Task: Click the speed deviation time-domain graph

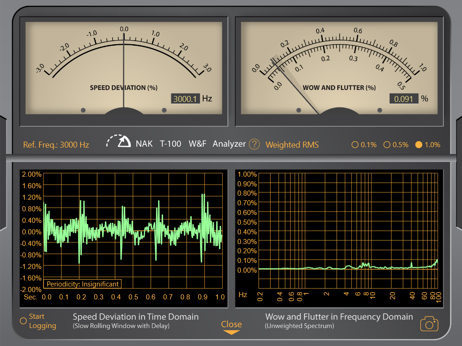Action: (133, 231)
